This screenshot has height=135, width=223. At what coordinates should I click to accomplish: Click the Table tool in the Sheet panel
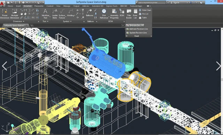point(143,18)
